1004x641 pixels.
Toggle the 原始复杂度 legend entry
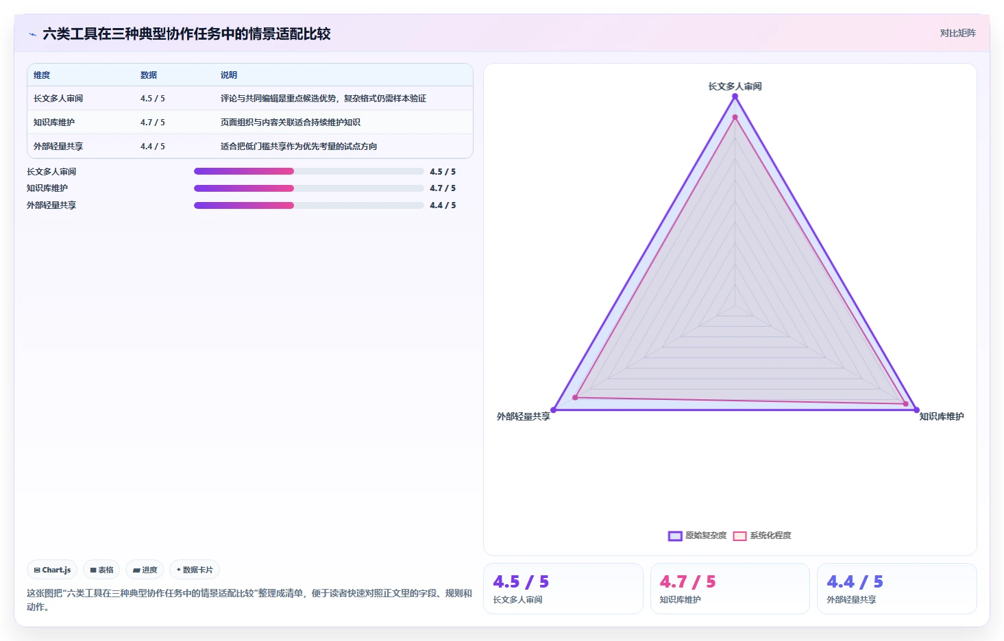[697, 536]
